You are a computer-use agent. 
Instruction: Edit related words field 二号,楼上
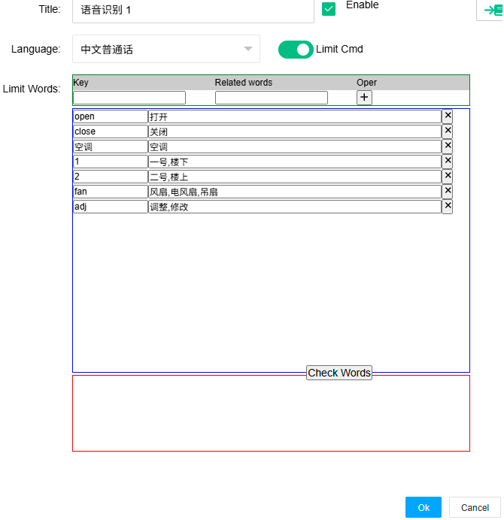pyautogui.click(x=294, y=177)
